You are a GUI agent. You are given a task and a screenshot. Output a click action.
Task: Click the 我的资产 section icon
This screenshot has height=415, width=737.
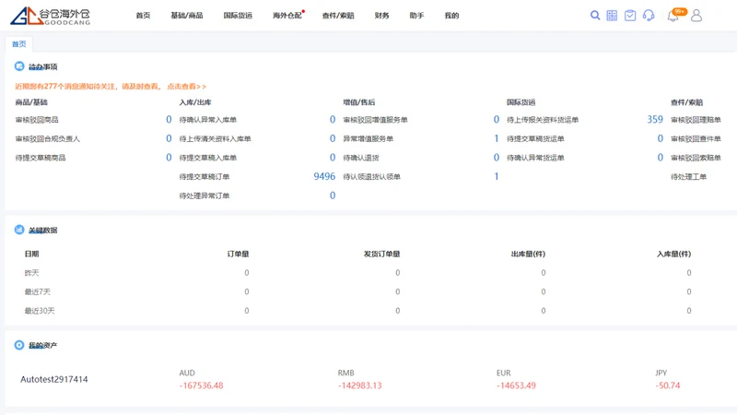[x=19, y=345]
